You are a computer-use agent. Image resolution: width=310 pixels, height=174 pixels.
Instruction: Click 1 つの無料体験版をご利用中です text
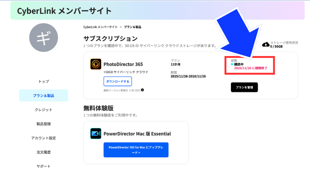coord(110,115)
